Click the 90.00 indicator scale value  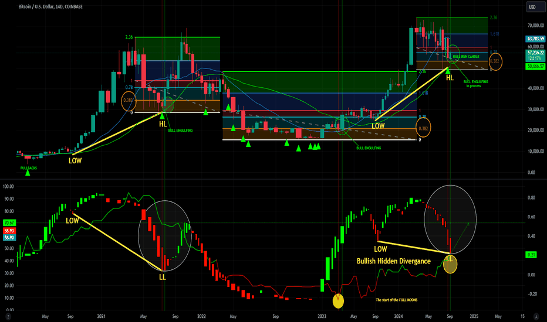pos(8,199)
